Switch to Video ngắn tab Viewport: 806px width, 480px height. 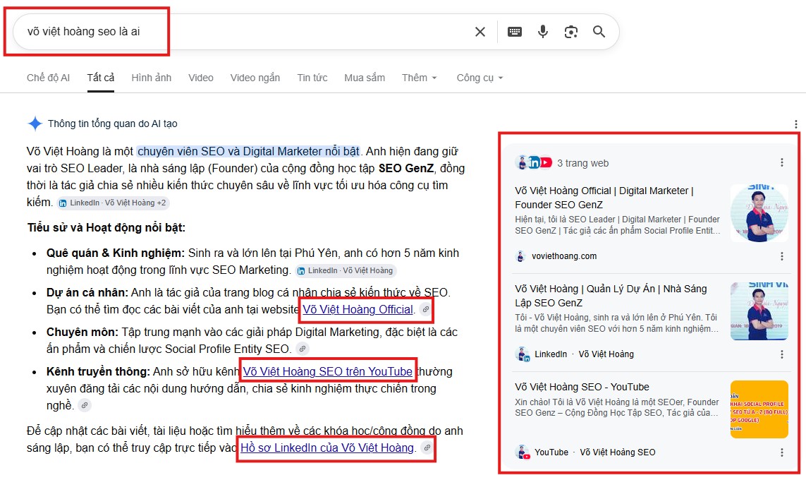[x=255, y=78]
